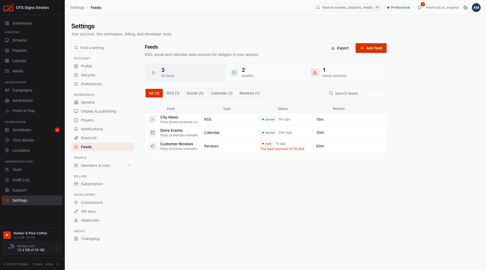Open Locations in the sidebar

(x=32, y=150)
